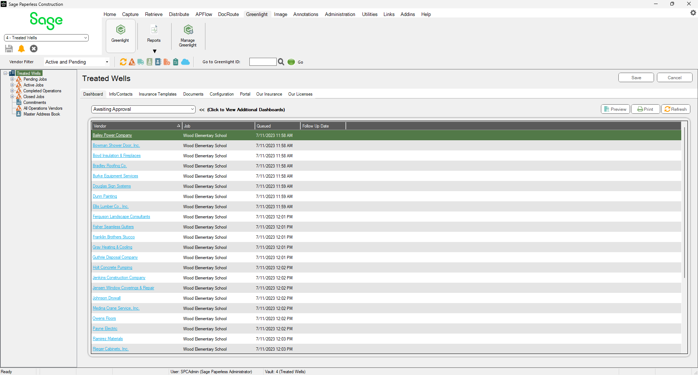698x375 pixels.
Task: Click the green truck icon in the toolbar
Action: (141, 62)
